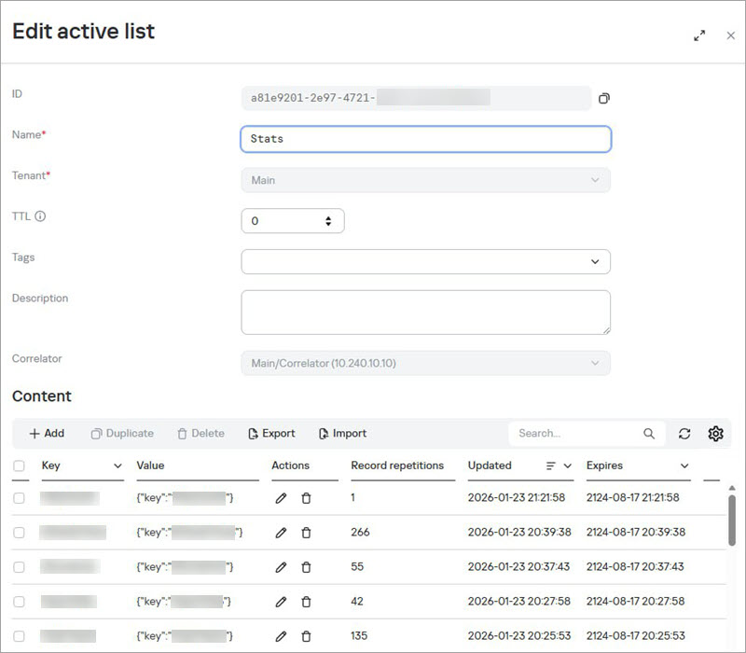Image resolution: width=746 pixels, height=653 pixels.
Task: Import records into the list
Action: point(342,434)
